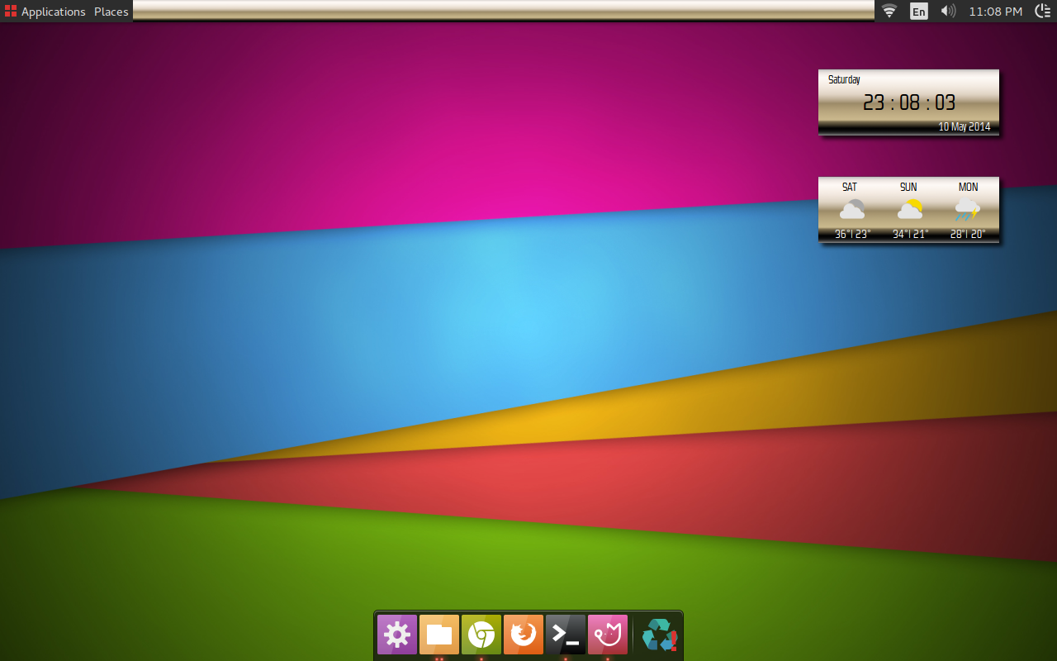Open the En keyboard layout indicator
Image resolution: width=1057 pixels, height=661 pixels.
918,12
